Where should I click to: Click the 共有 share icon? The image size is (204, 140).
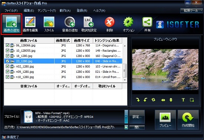[147, 24]
